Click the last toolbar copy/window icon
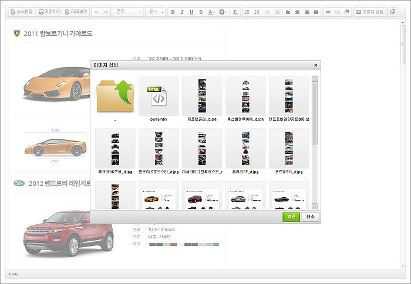 pos(393,12)
